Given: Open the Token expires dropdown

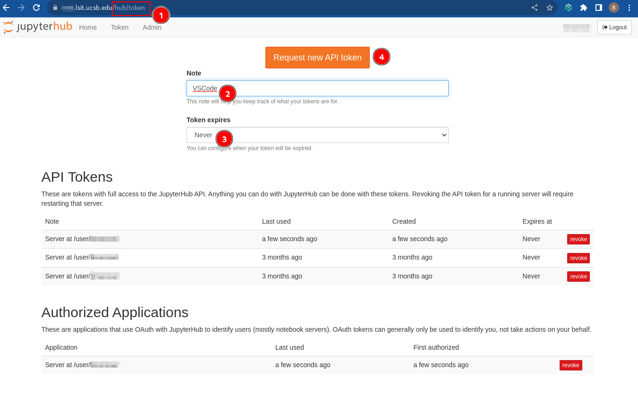Looking at the screenshot, I should (317, 135).
